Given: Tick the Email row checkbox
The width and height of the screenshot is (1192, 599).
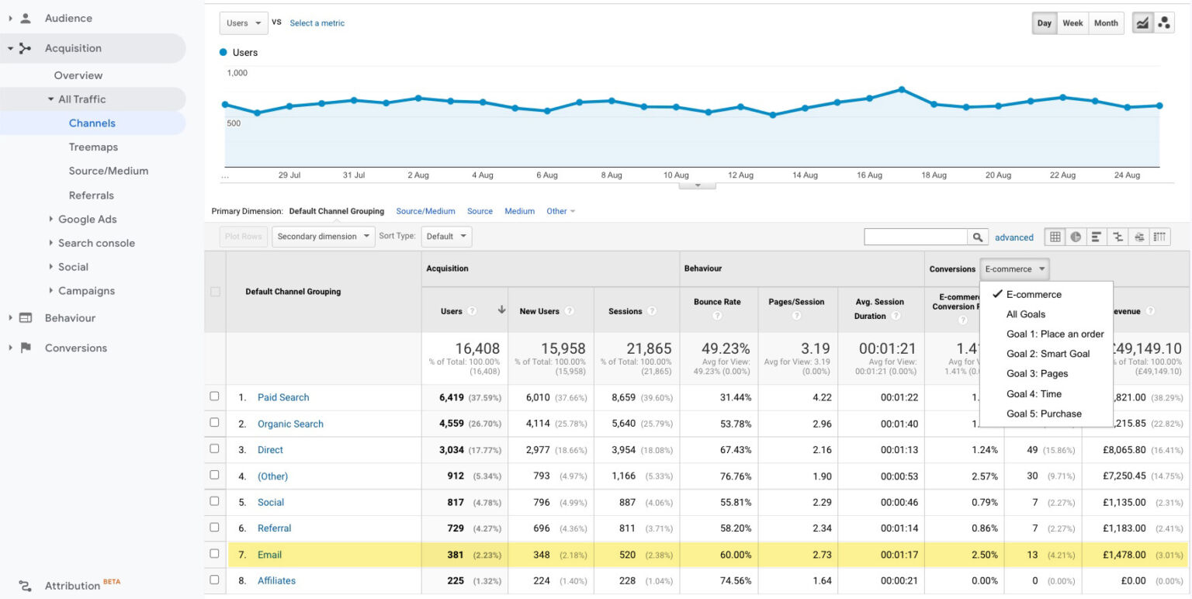Looking at the screenshot, I should pyautogui.click(x=214, y=554).
